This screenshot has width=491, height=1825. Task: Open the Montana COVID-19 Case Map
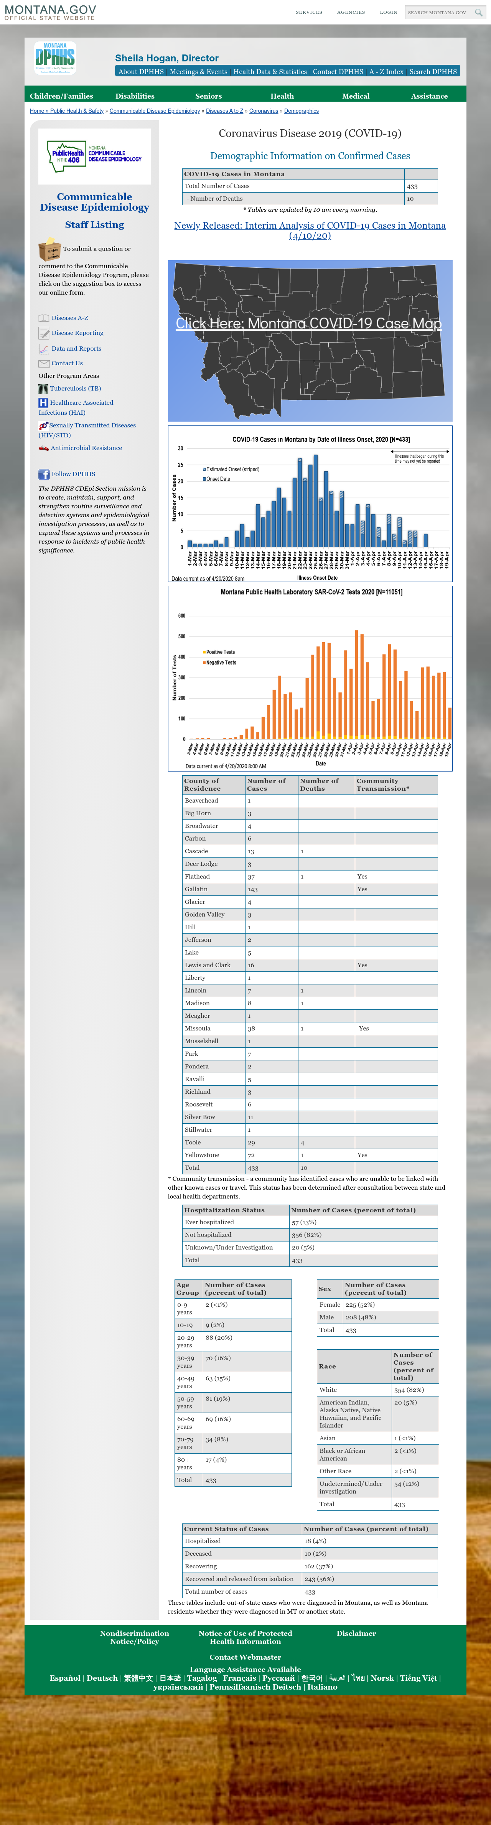[x=310, y=340]
